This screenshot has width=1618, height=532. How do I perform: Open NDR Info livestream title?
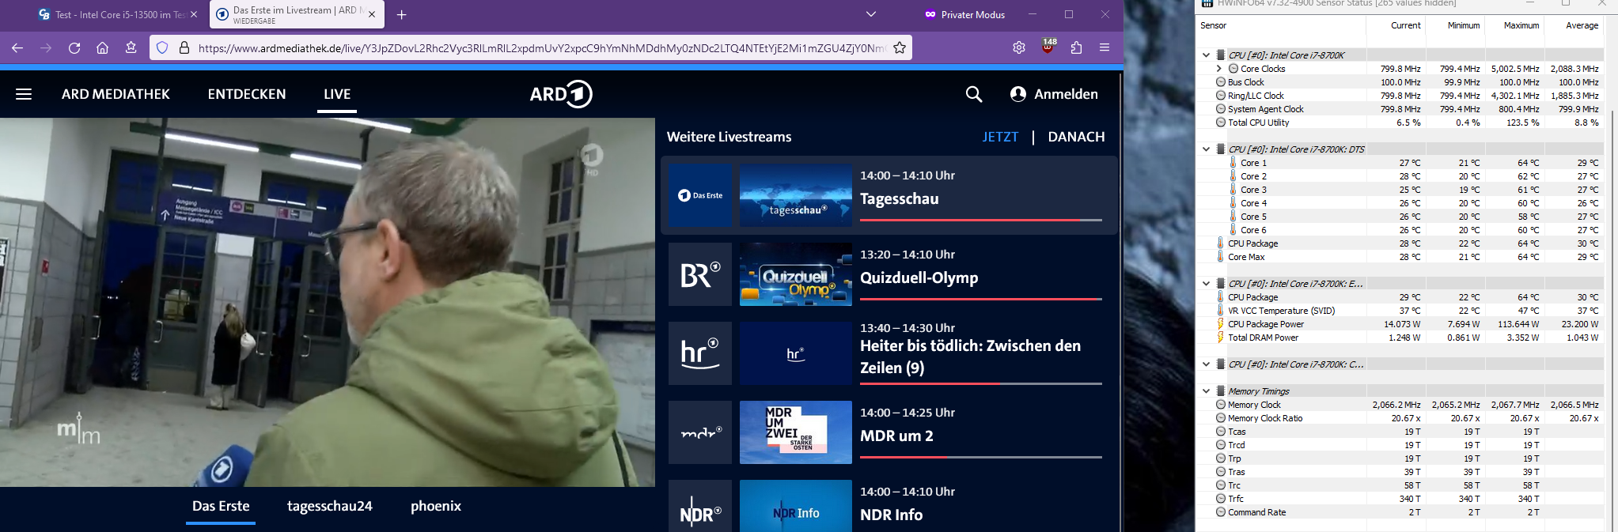pos(891,515)
